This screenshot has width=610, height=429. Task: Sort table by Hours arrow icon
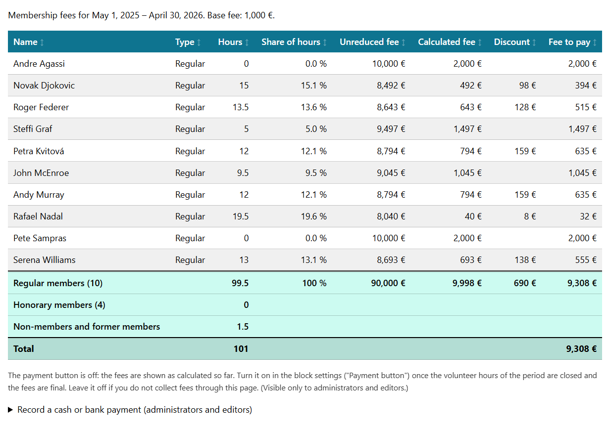(x=247, y=43)
